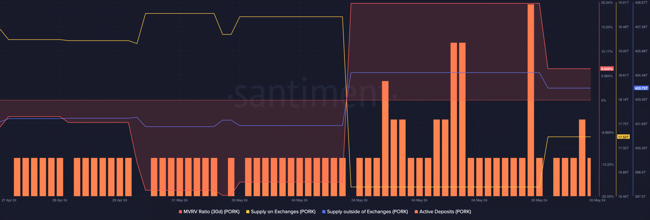Screen dimensions: 650x220
Task: Click the 17.32T axis label
Action: (623, 148)
